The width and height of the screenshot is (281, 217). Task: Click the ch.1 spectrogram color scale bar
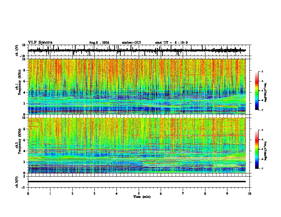coord(257,91)
